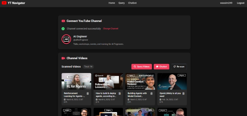247x116 pixels.
Task: Remove the Building Agents with Model Context video
Action: [152, 94]
